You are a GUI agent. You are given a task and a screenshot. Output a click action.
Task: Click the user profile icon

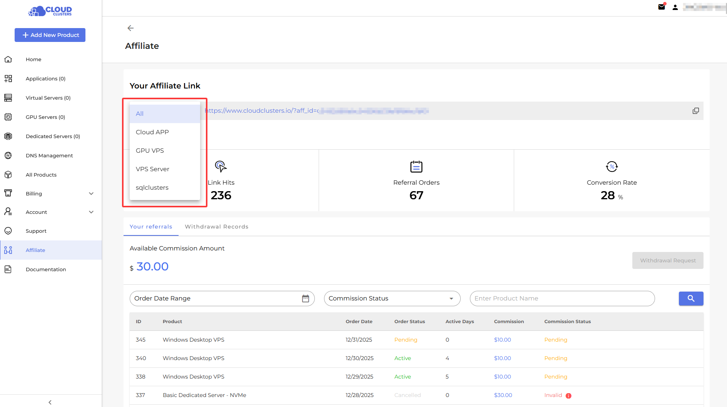click(x=675, y=7)
